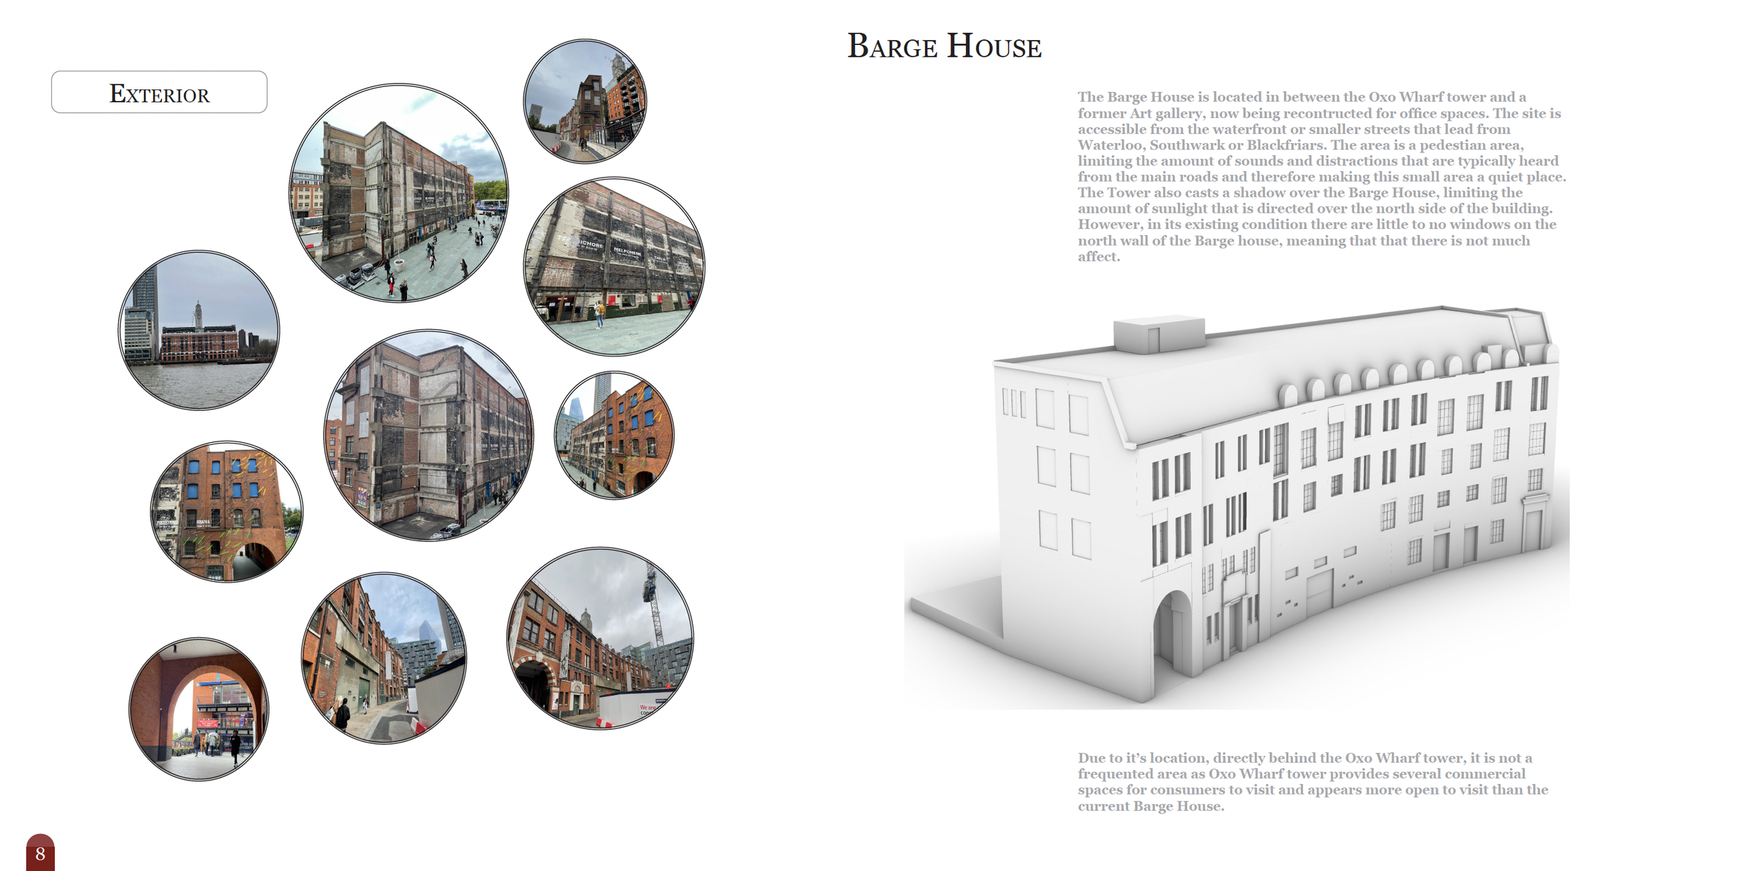1755x871 pixels.
Task: Click the white 3D Barge House model
Action: 1236,505
